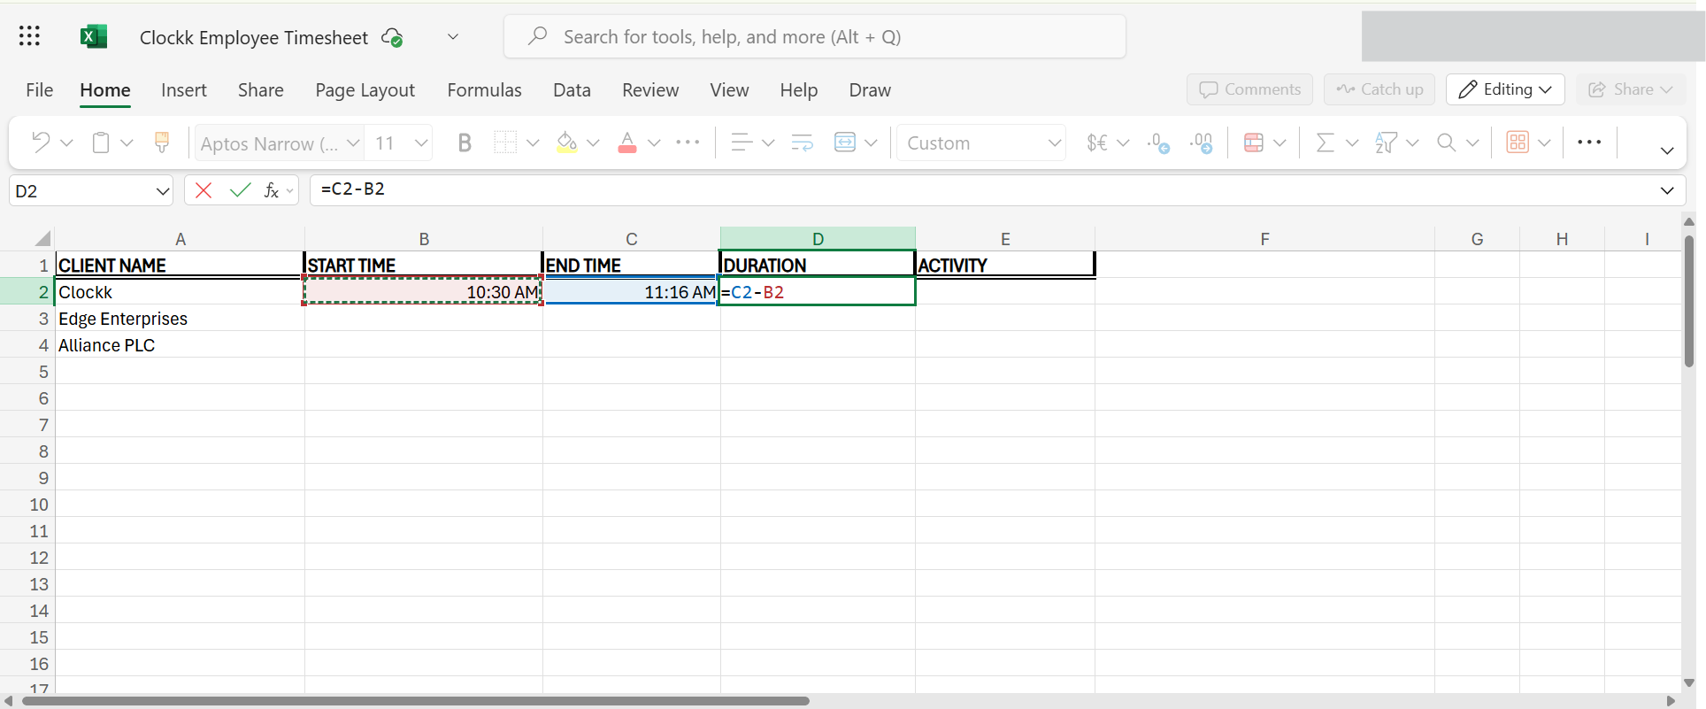Click the Find and Select magnifier
The height and width of the screenshot is (709, 1706).
pos(1447,143)
